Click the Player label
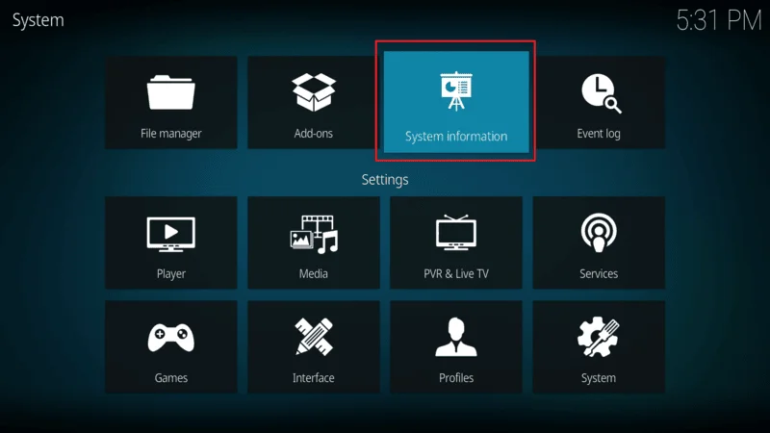 [x=171, y=274]
